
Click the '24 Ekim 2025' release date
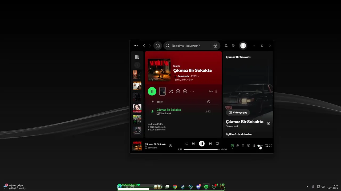(x=155, y=124)
